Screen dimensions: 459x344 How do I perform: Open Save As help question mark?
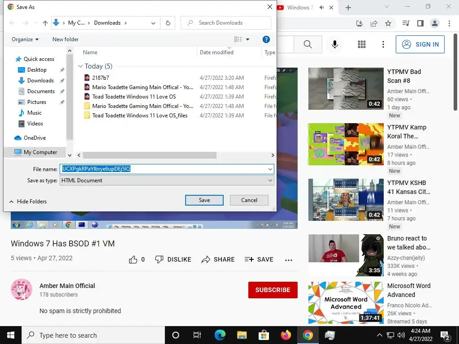coord(266,39)
